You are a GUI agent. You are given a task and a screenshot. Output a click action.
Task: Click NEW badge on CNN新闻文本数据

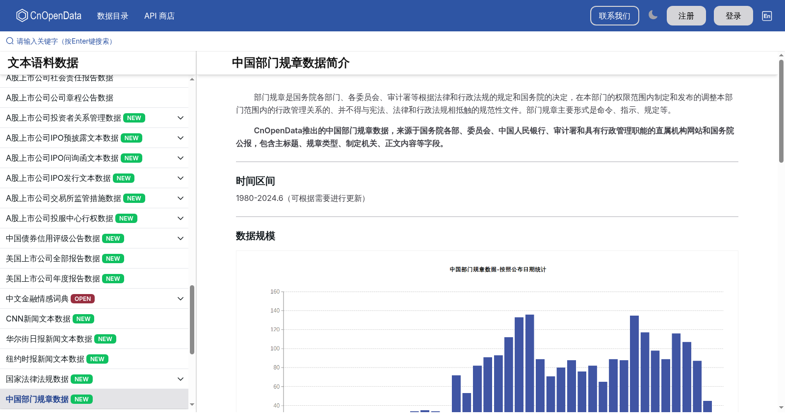click(83, 319)
